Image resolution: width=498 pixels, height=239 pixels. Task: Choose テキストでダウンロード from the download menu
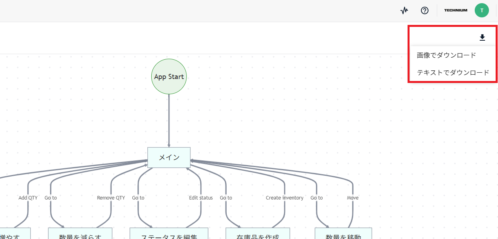click(453, 73)
